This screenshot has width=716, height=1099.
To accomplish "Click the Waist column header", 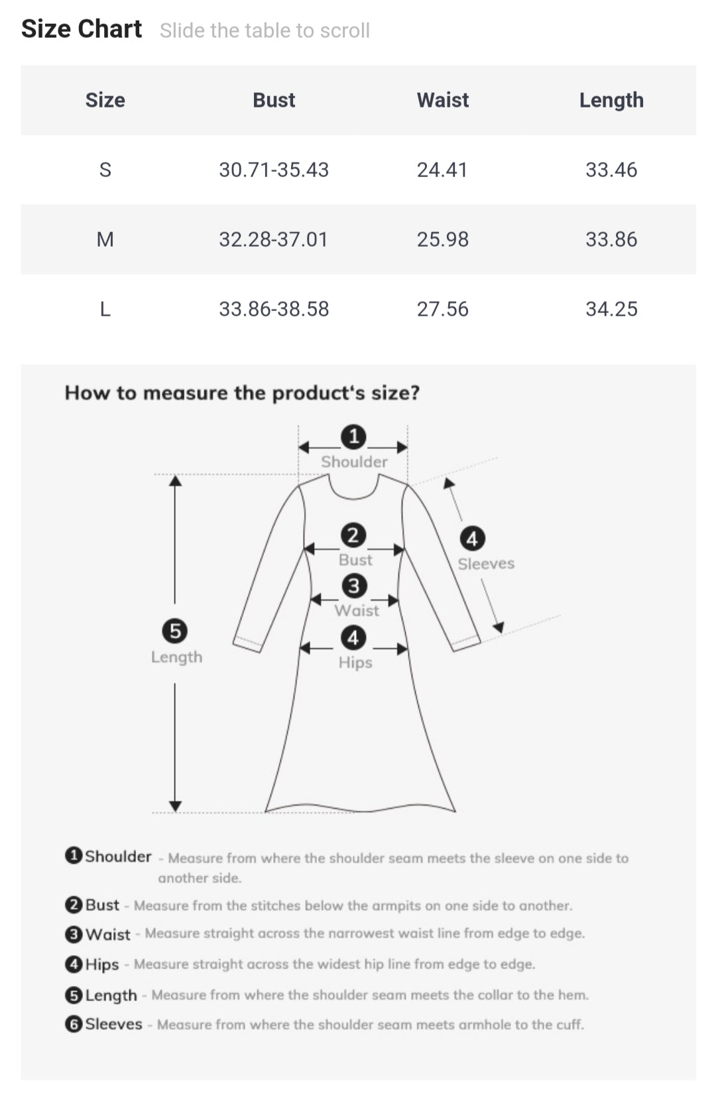I will click(442, 100).
